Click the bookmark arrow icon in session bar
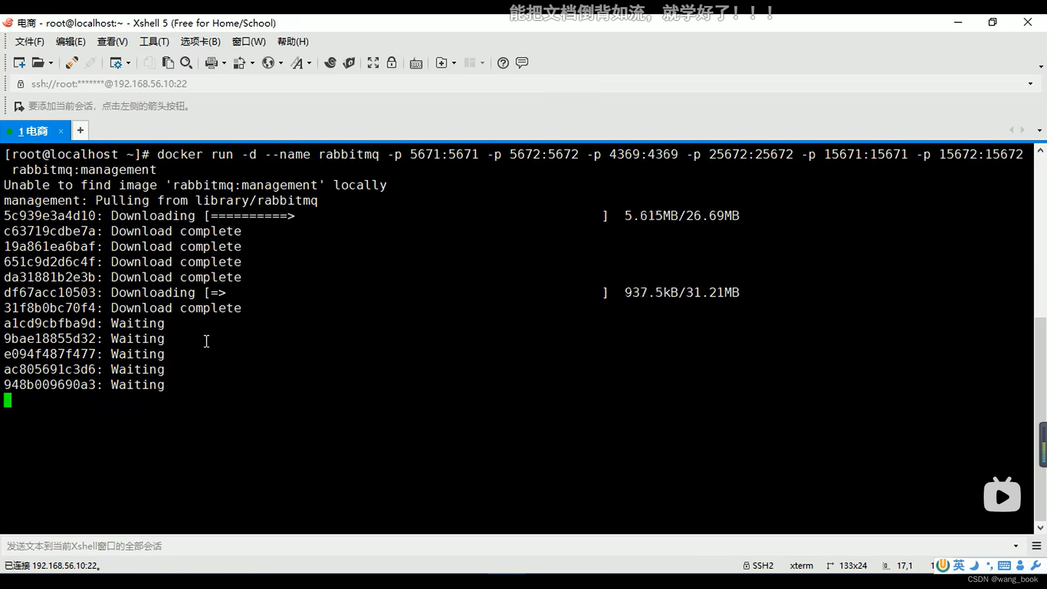Viewport: 1047px width, 589px height. (x=19, y=106)
